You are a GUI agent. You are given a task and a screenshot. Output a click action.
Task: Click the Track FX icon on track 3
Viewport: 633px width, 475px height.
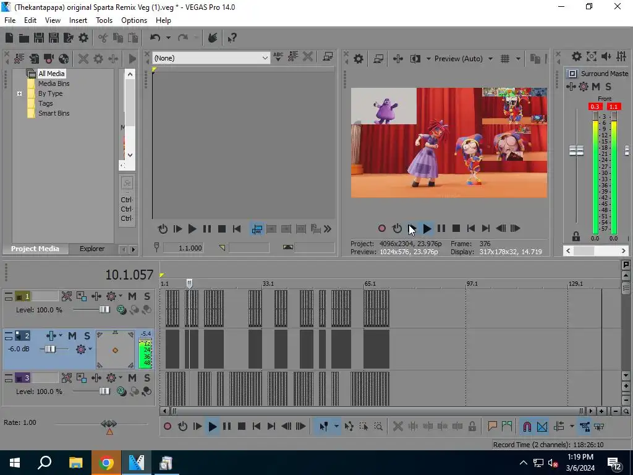point(96,378)
